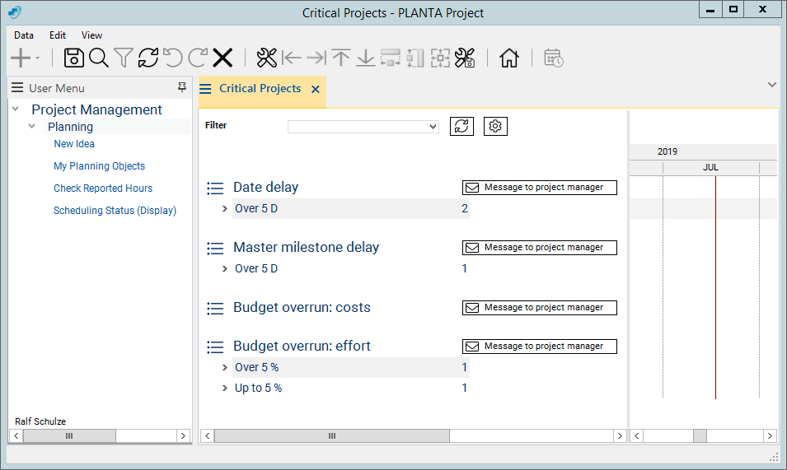Click count 2 in Date delay row
787x470 pixels.
tap(465, 208)
